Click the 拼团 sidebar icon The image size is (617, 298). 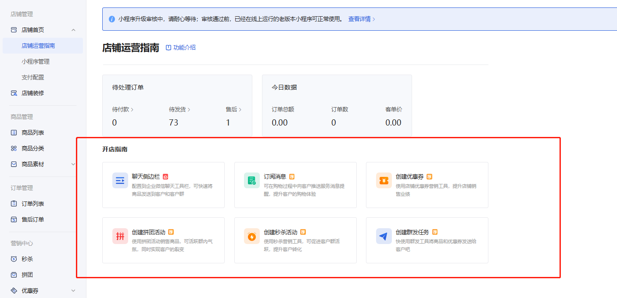(14, 275)
